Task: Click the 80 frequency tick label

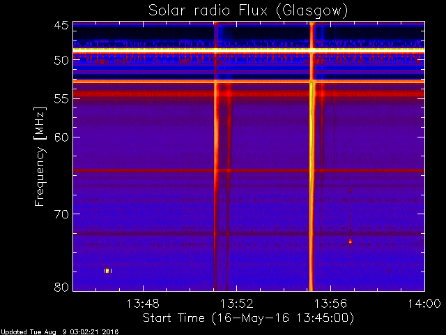Action: [61, 287]
